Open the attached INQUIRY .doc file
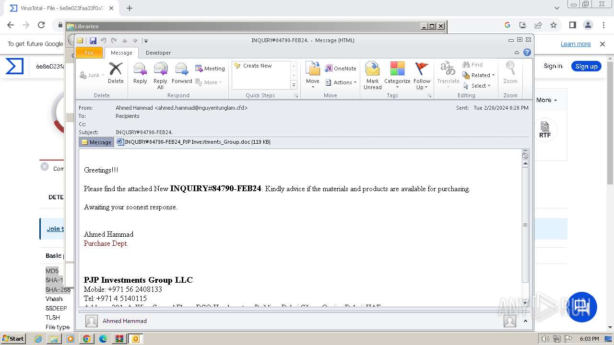614x345 pixels. pyautogui.click(x=194, y=142)
